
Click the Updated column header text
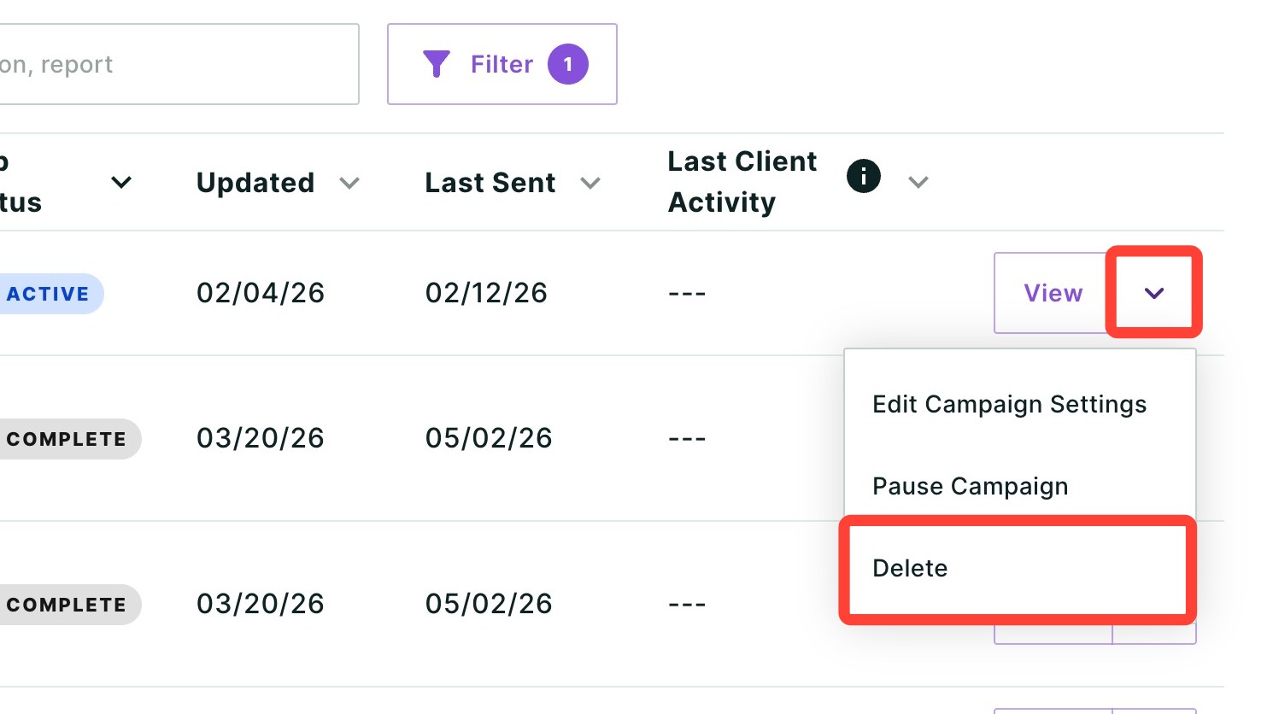[x=255, y=183]
